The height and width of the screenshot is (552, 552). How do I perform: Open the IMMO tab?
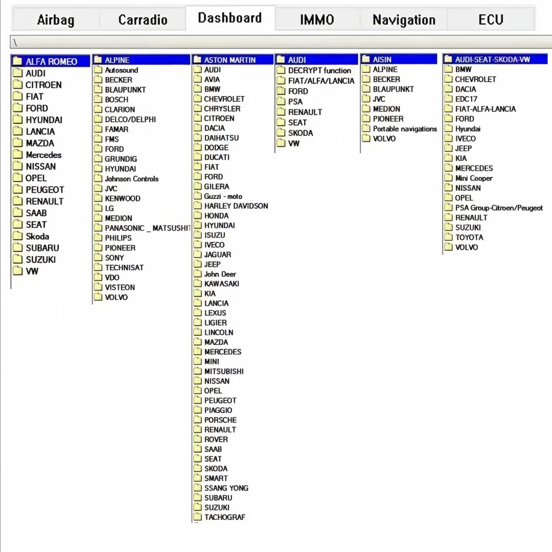pos(317,19)
